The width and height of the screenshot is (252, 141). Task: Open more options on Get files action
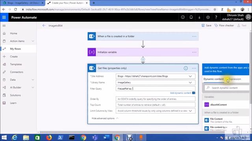click(194, 68)
